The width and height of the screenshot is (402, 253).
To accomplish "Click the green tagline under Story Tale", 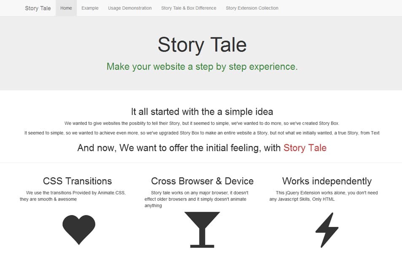I will (x=202, y=67).
